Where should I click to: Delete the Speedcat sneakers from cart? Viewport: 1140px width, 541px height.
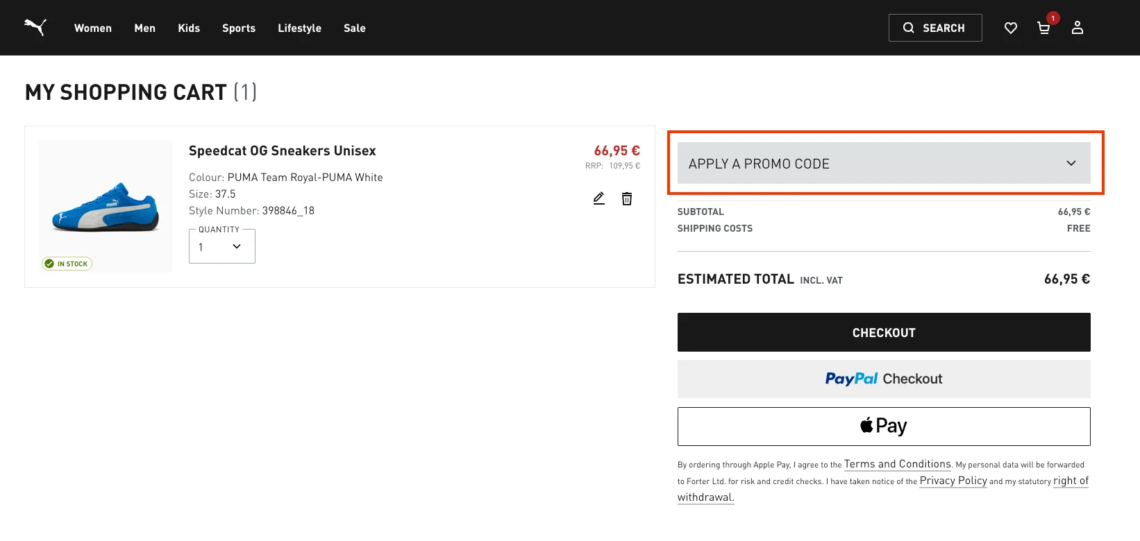[x=627, y=199]
